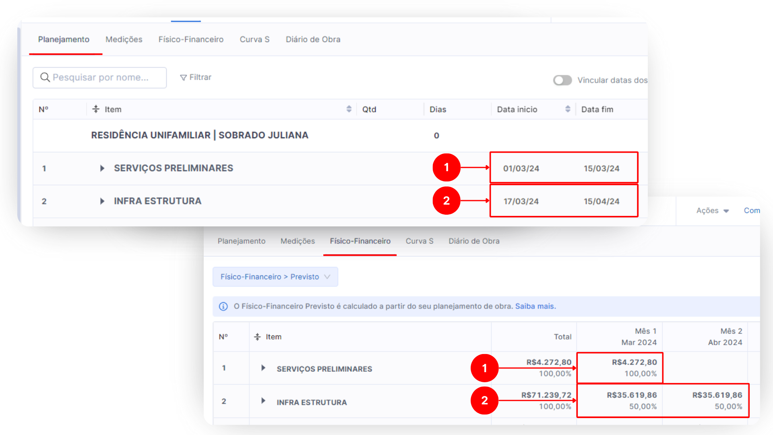
Task: Click the info icon in the blue banner
Action: (223, 307)
